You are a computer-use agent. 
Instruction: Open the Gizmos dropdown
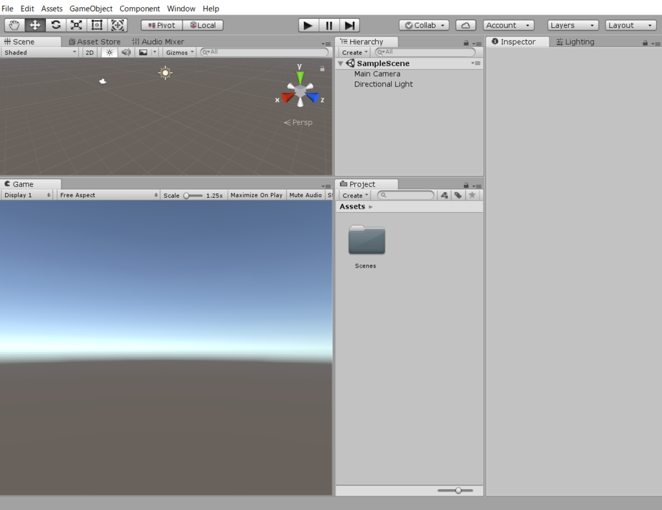coord(180,52)
